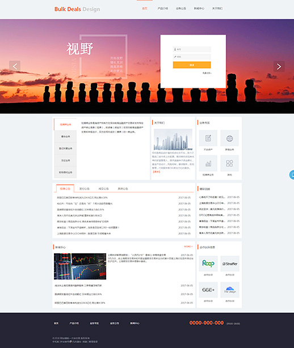Click the left carousel arrow on banner
This screenshot has width=294, height=348.
(15, 66)
